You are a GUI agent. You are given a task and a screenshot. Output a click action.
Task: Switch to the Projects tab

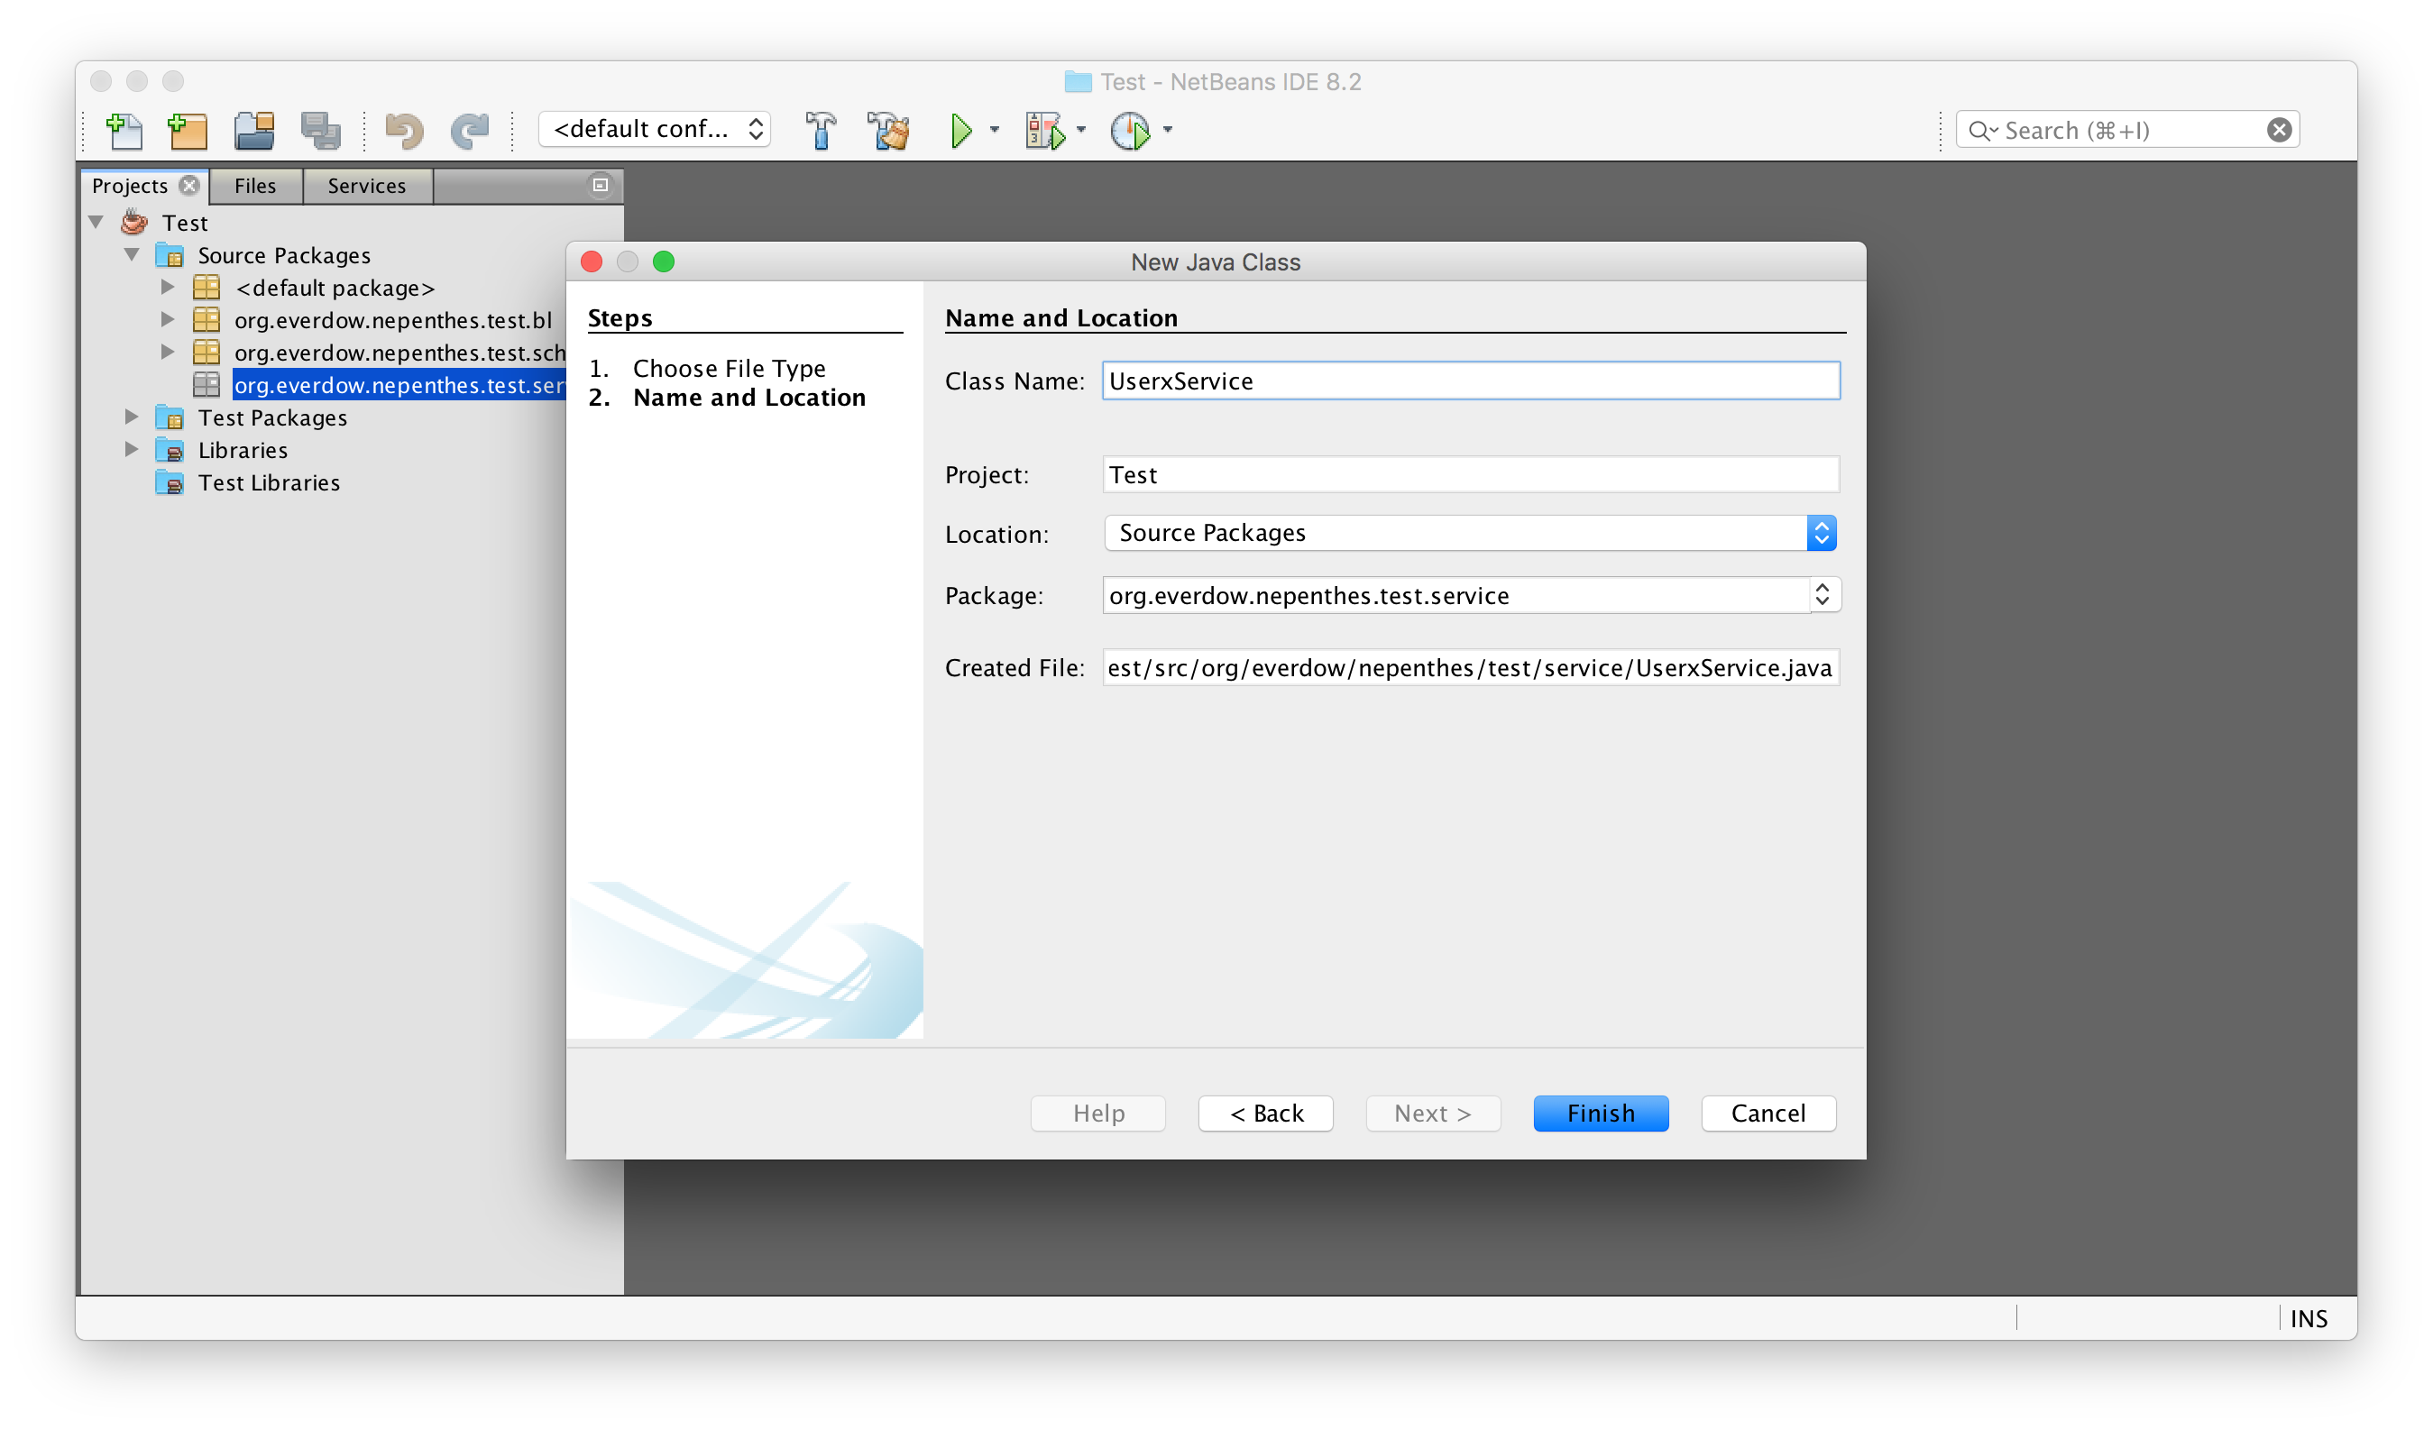[x=129, y=186]
